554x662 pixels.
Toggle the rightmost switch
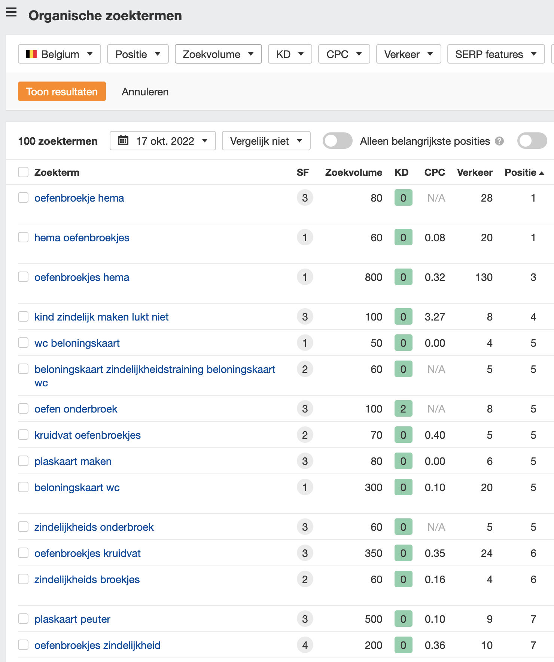click(x=532, y=141)
